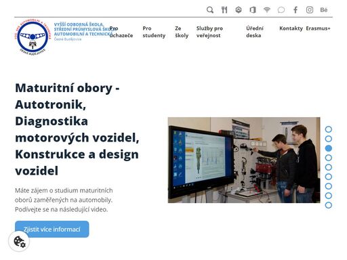
Task: Open the Behance Bē icon
Action: pyautogui.click(x=324, y=10)
